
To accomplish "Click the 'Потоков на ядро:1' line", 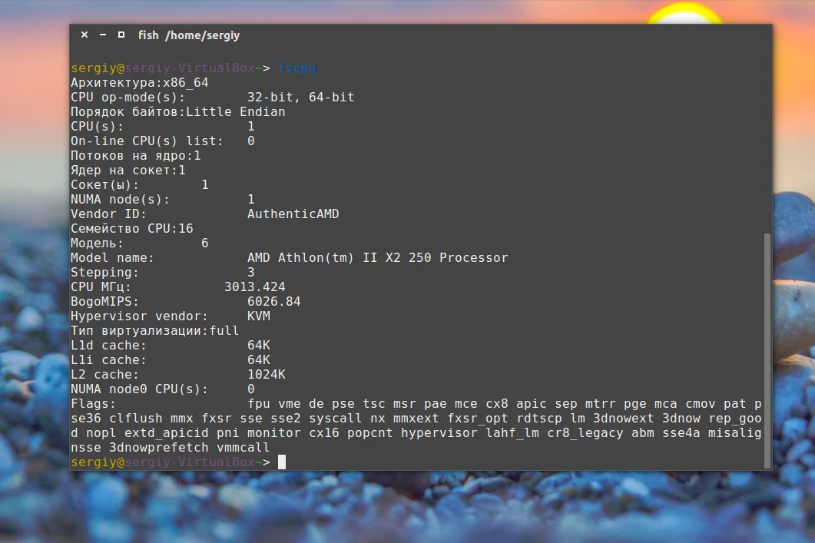I will coord(136,155).
